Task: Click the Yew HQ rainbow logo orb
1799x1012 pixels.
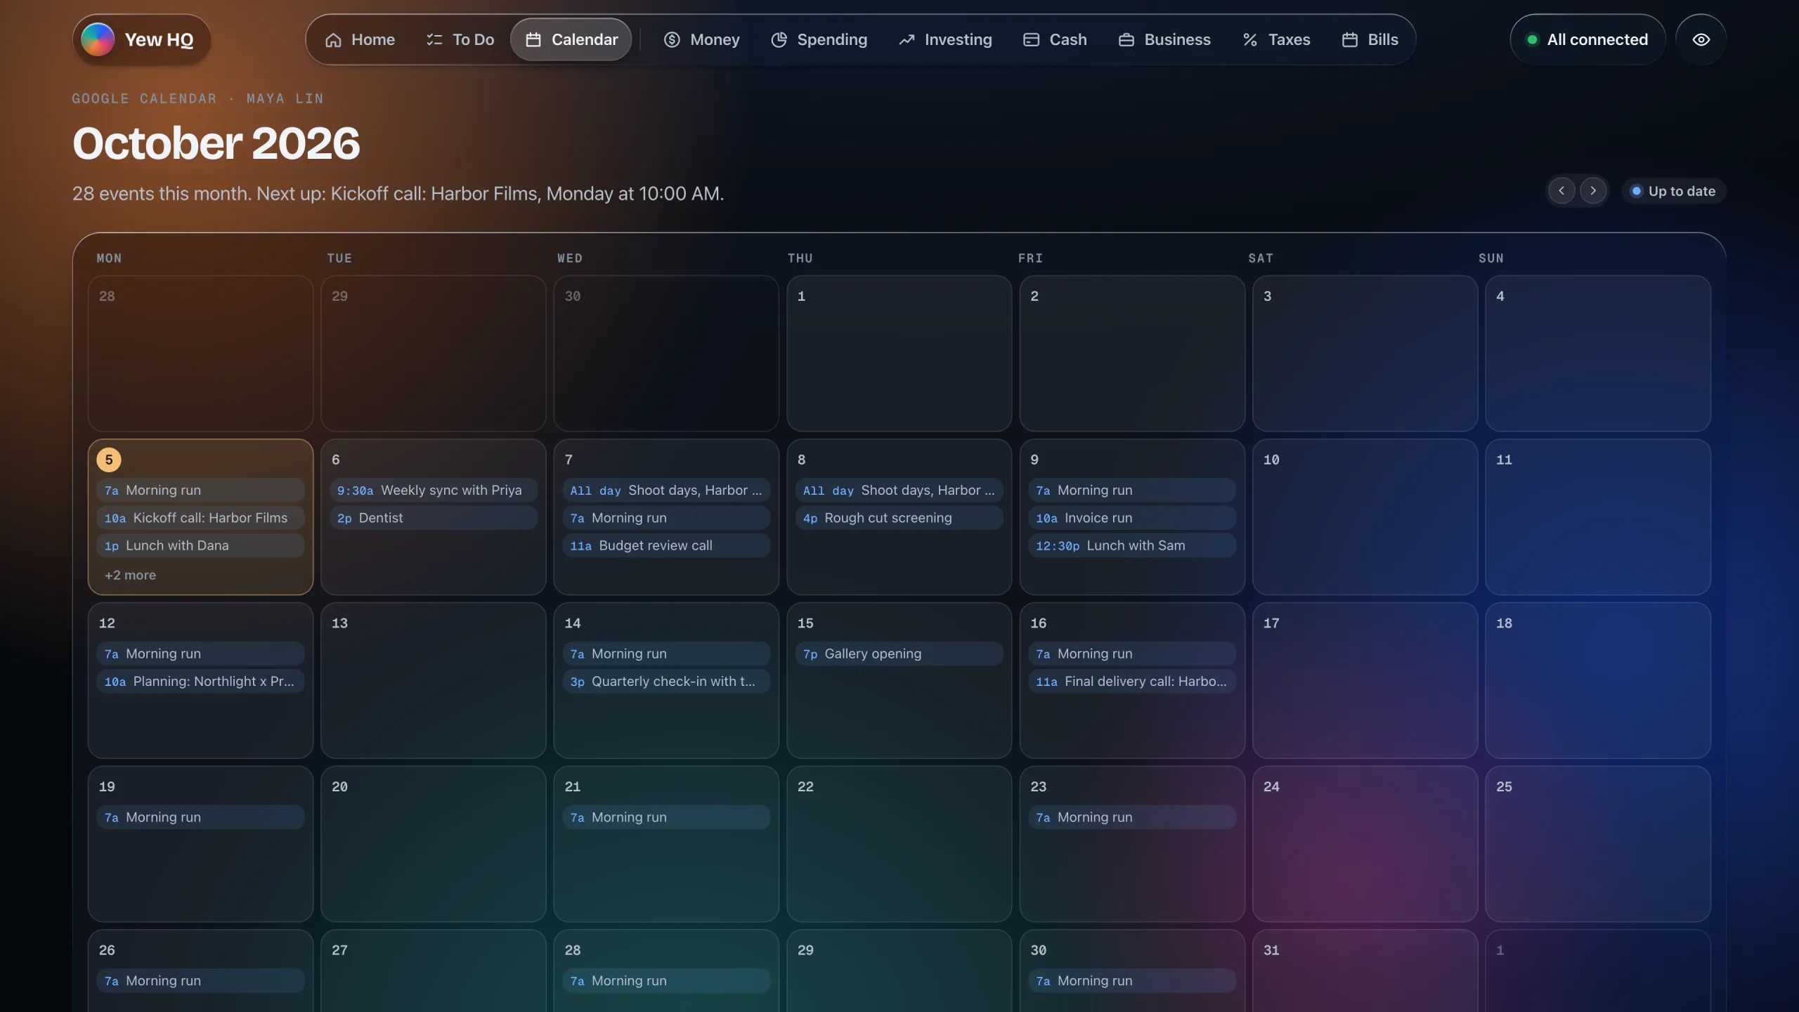Action: point(98,39)
